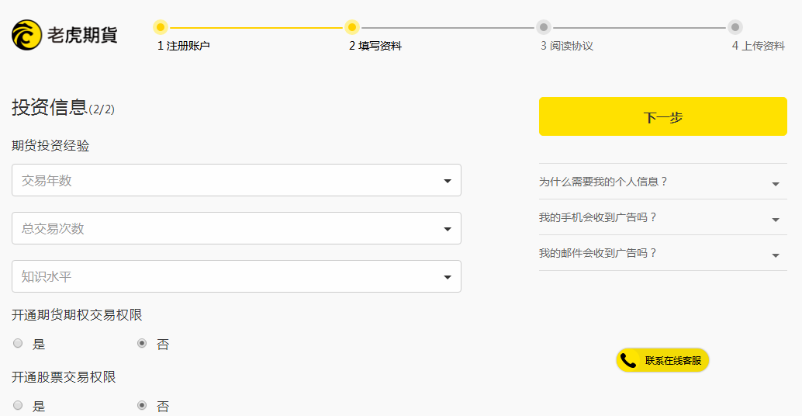Image resolution: width=802 pixels, height=416 pixels.
Task: Click the 开通股票交易权限 label
Action: coord(64,377)
